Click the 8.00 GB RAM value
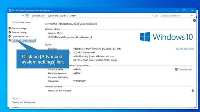200x112 pixels. (84, 53)
